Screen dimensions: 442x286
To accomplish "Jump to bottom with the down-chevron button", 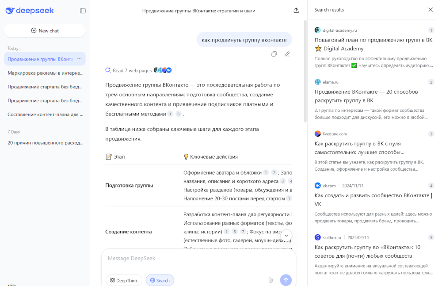I will pos(286,236).
